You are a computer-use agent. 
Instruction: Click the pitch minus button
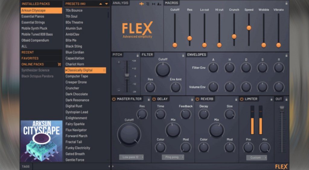(119, 90)
